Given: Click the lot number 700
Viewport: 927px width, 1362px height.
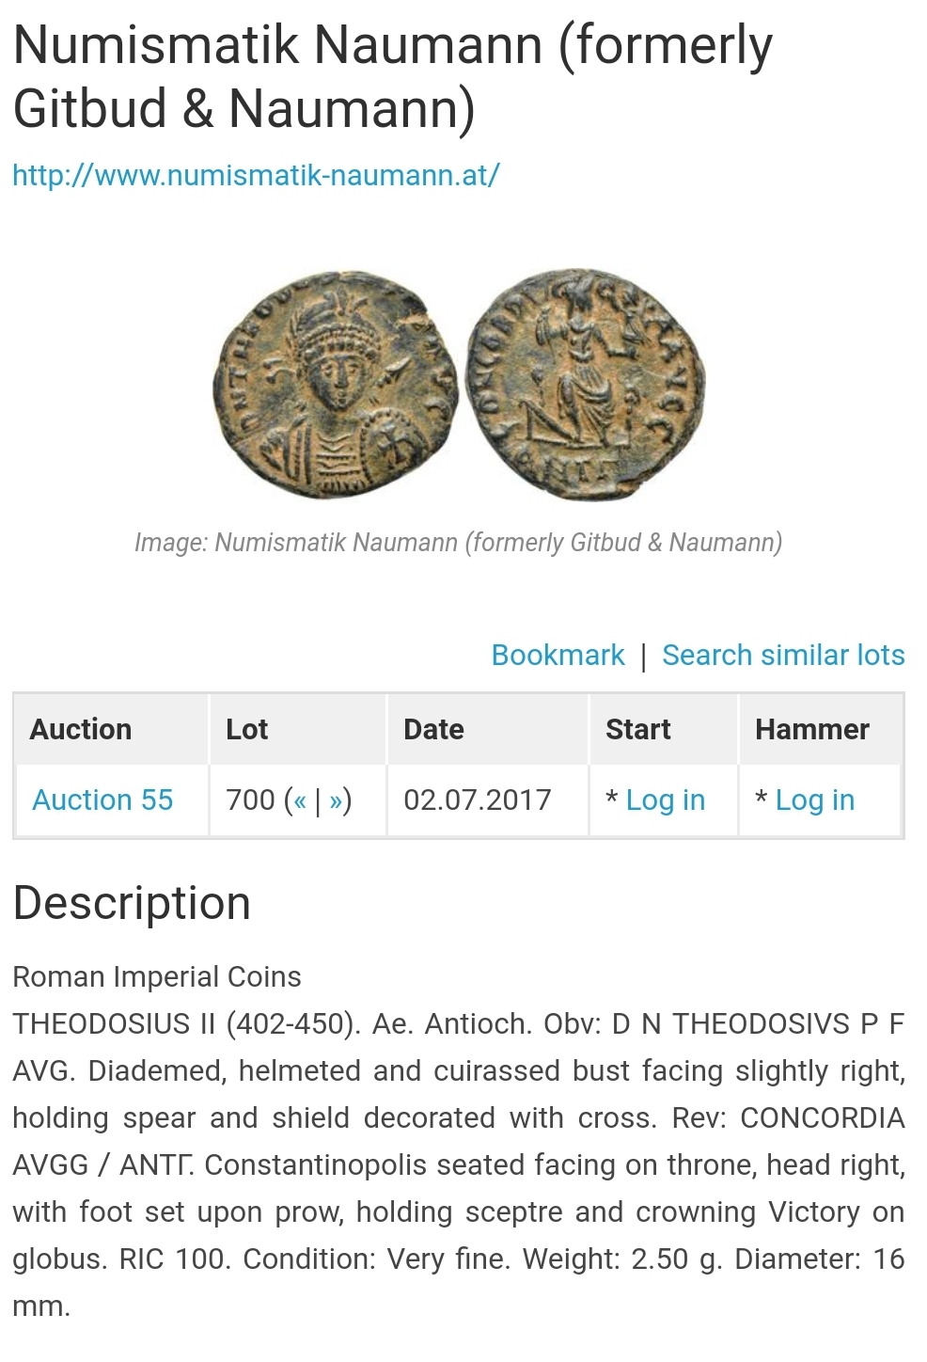Looking at the screenshot, I should click(250, 800).
